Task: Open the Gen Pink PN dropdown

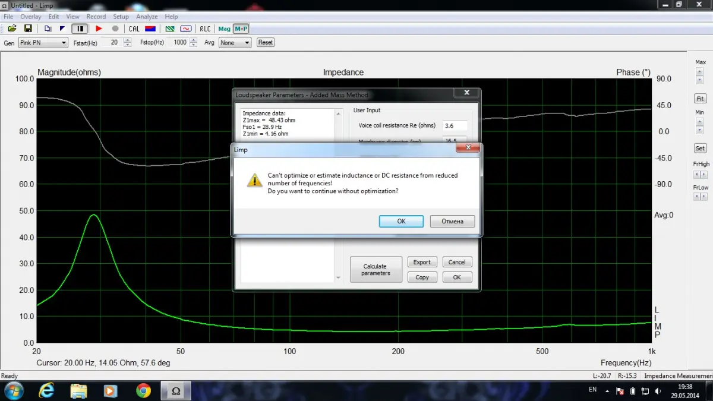Action: point(43,43)
